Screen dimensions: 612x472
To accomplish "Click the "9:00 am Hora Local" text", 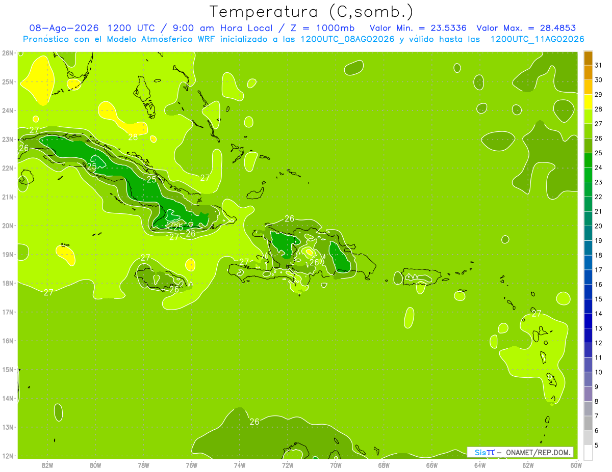I will (222, 28).
